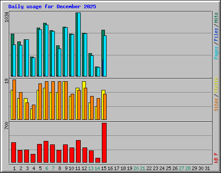Click the yellow "Visits" legend label

pos(216,85)
